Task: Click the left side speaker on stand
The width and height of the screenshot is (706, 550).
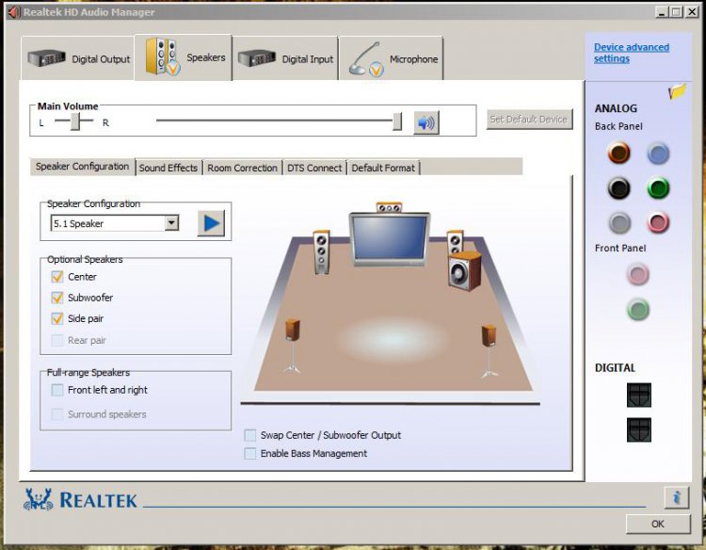Action: [293, 346]
